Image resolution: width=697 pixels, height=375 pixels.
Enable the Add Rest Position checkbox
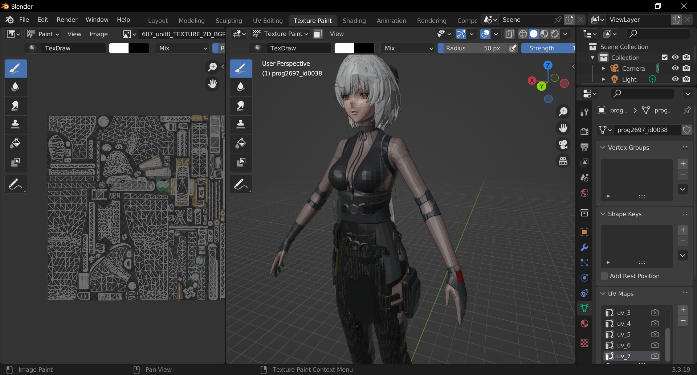pyautogui.click(x=604, y=276)
